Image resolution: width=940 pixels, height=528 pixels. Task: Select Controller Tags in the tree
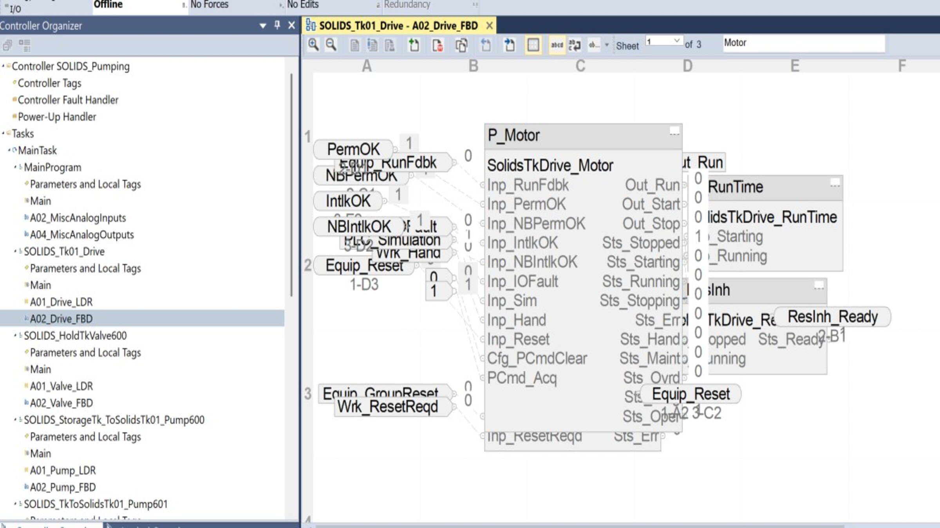pos(49,83)
